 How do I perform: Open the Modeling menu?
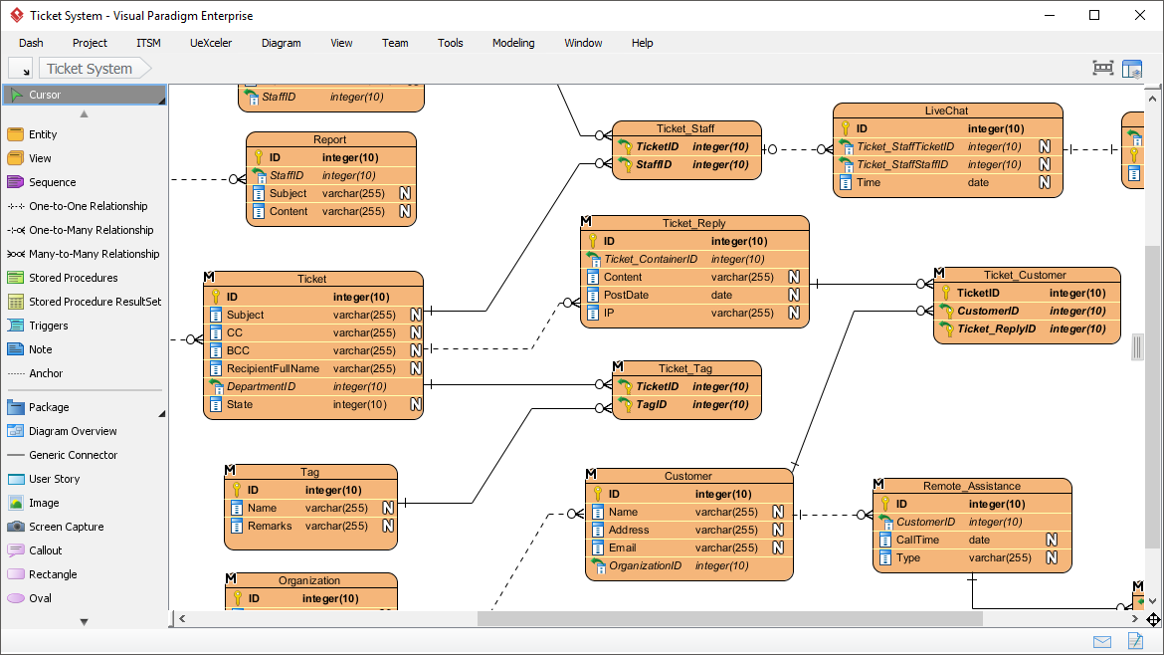point(512,43)
